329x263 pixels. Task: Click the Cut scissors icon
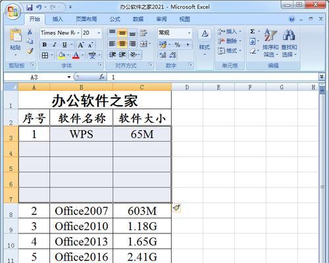point(30,32)
